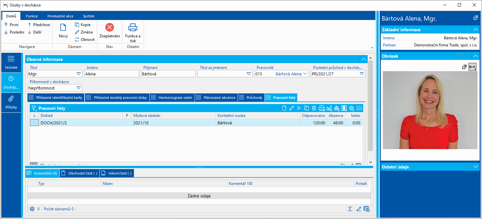Click the Jméno input field with Alena
The height and width of the screenshot is (219, 482).
(111, 74)
